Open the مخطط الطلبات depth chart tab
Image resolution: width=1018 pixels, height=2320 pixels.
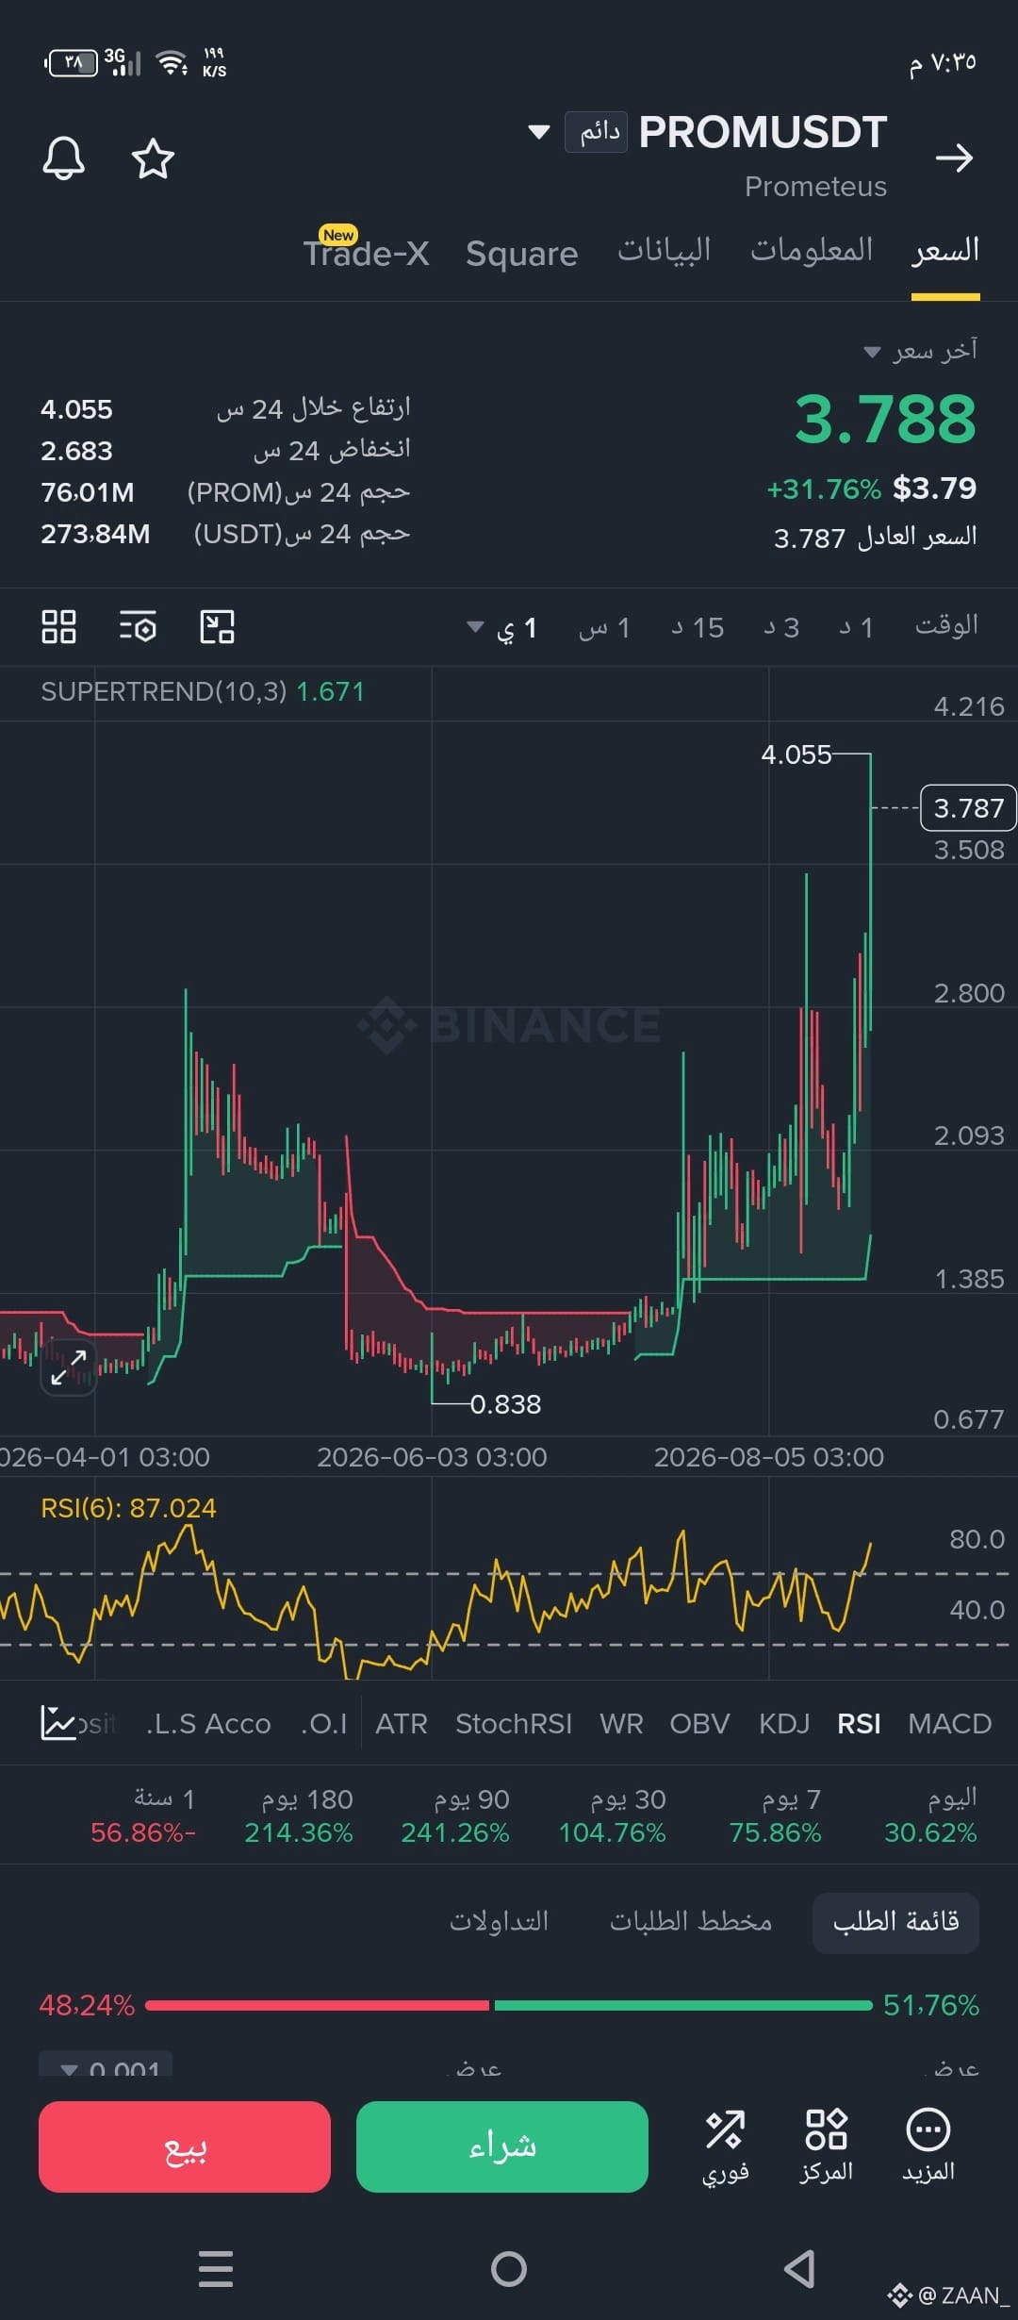[691, 1921]
